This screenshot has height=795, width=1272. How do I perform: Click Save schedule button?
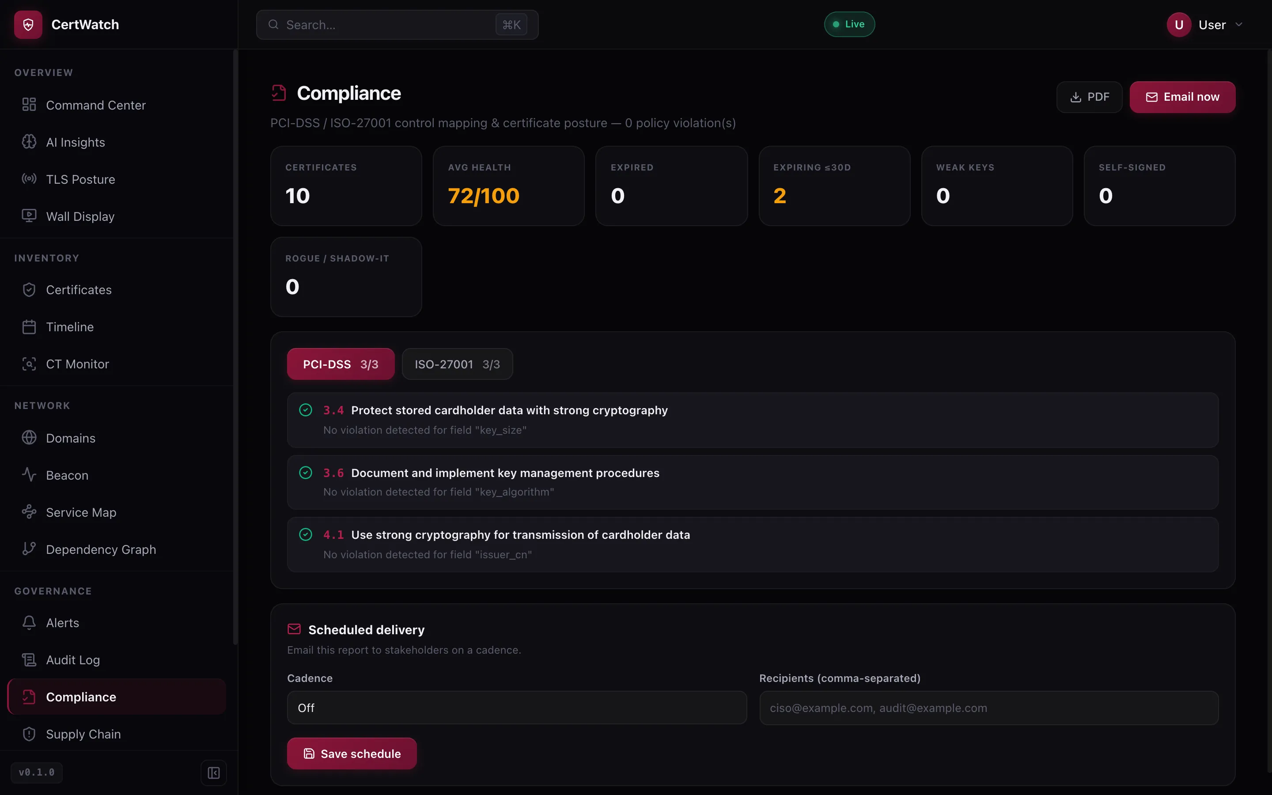[x=352, y=753]
